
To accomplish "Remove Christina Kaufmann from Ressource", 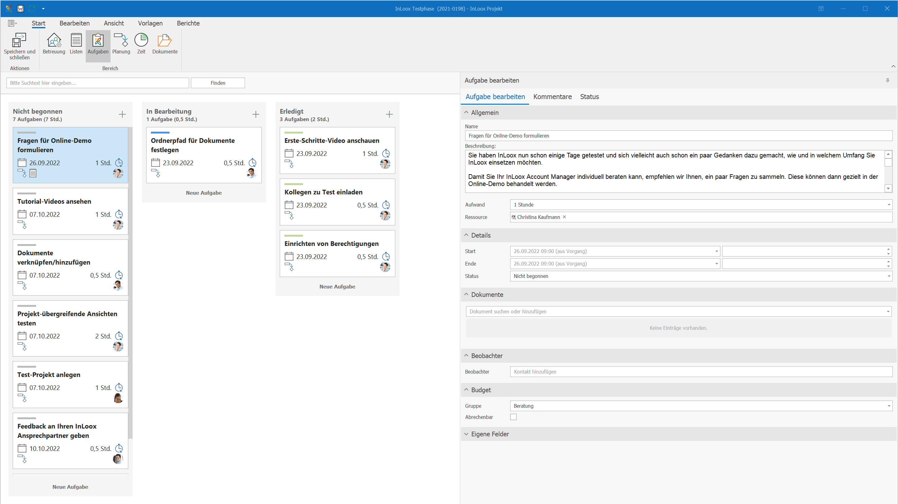I will (565, 217).
